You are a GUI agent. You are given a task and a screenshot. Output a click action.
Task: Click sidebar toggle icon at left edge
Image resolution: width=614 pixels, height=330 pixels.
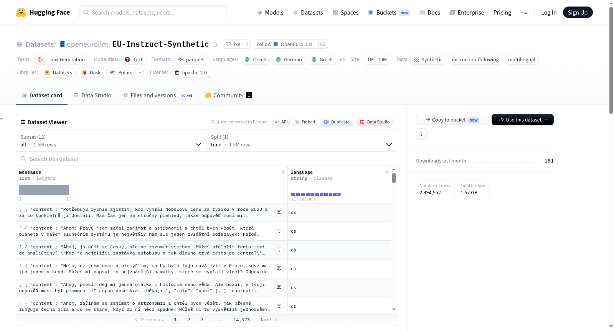click(x=2, y=118)
